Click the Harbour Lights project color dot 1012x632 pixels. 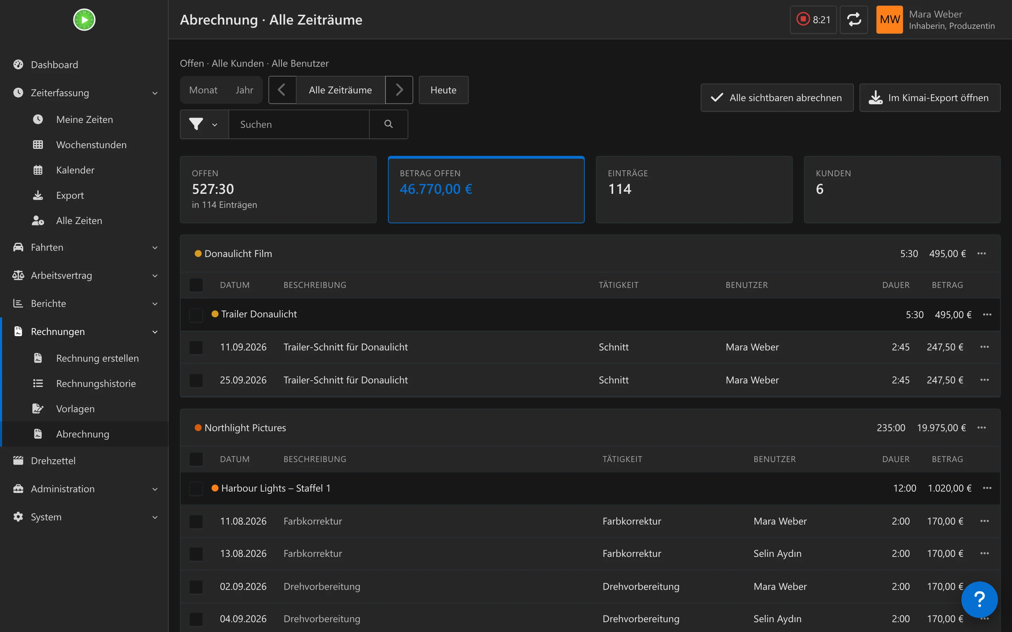tap(215, 488)
